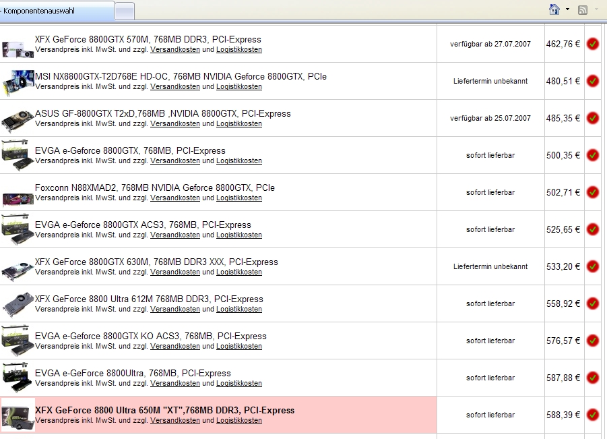Open Versandkosten link under EVGA 8800GTX KO ACS3

tap(175, 347)
